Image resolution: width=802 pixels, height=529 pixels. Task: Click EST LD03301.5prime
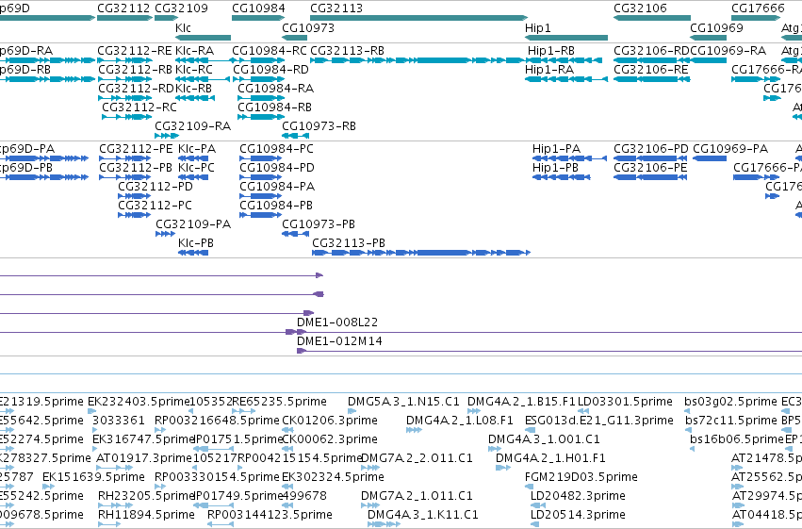tap(583, 411)
